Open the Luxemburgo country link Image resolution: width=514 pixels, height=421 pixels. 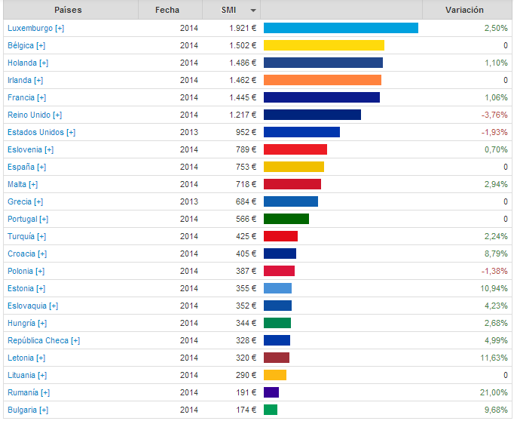(x=30, y=28)
